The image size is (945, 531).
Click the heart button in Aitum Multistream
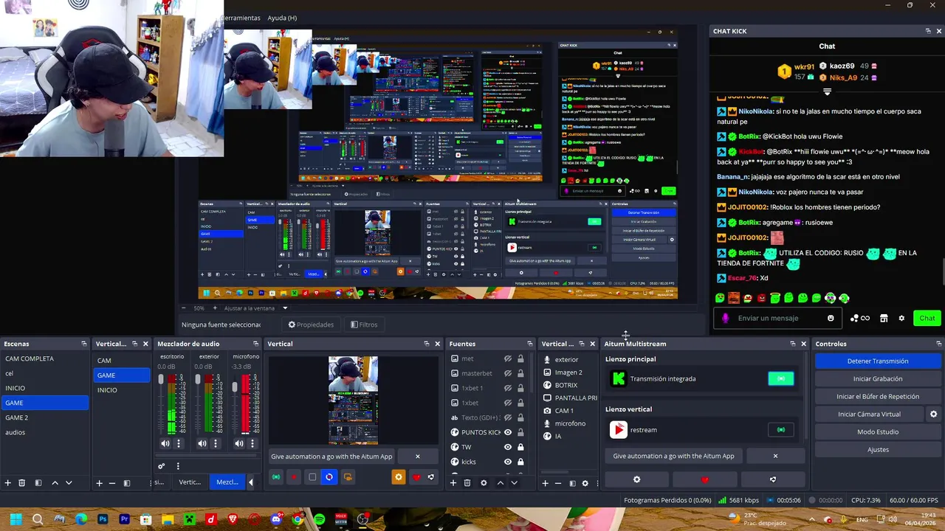pos(704,479)
